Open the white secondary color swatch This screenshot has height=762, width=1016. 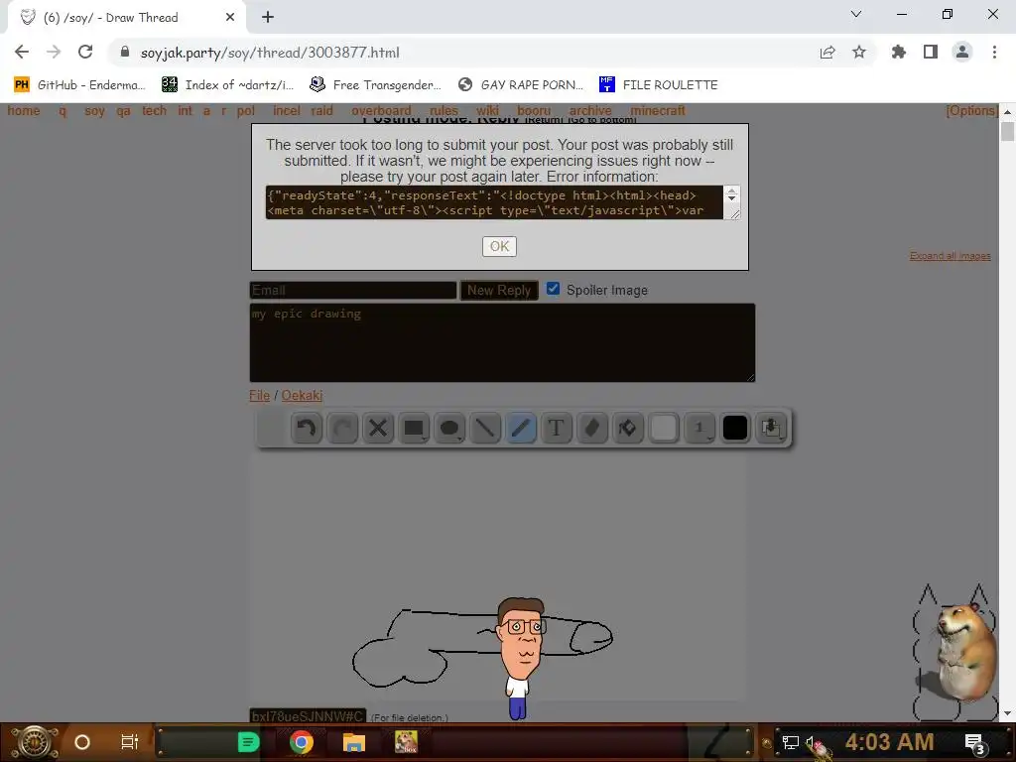pyautogui.click(x=664, y=428)
